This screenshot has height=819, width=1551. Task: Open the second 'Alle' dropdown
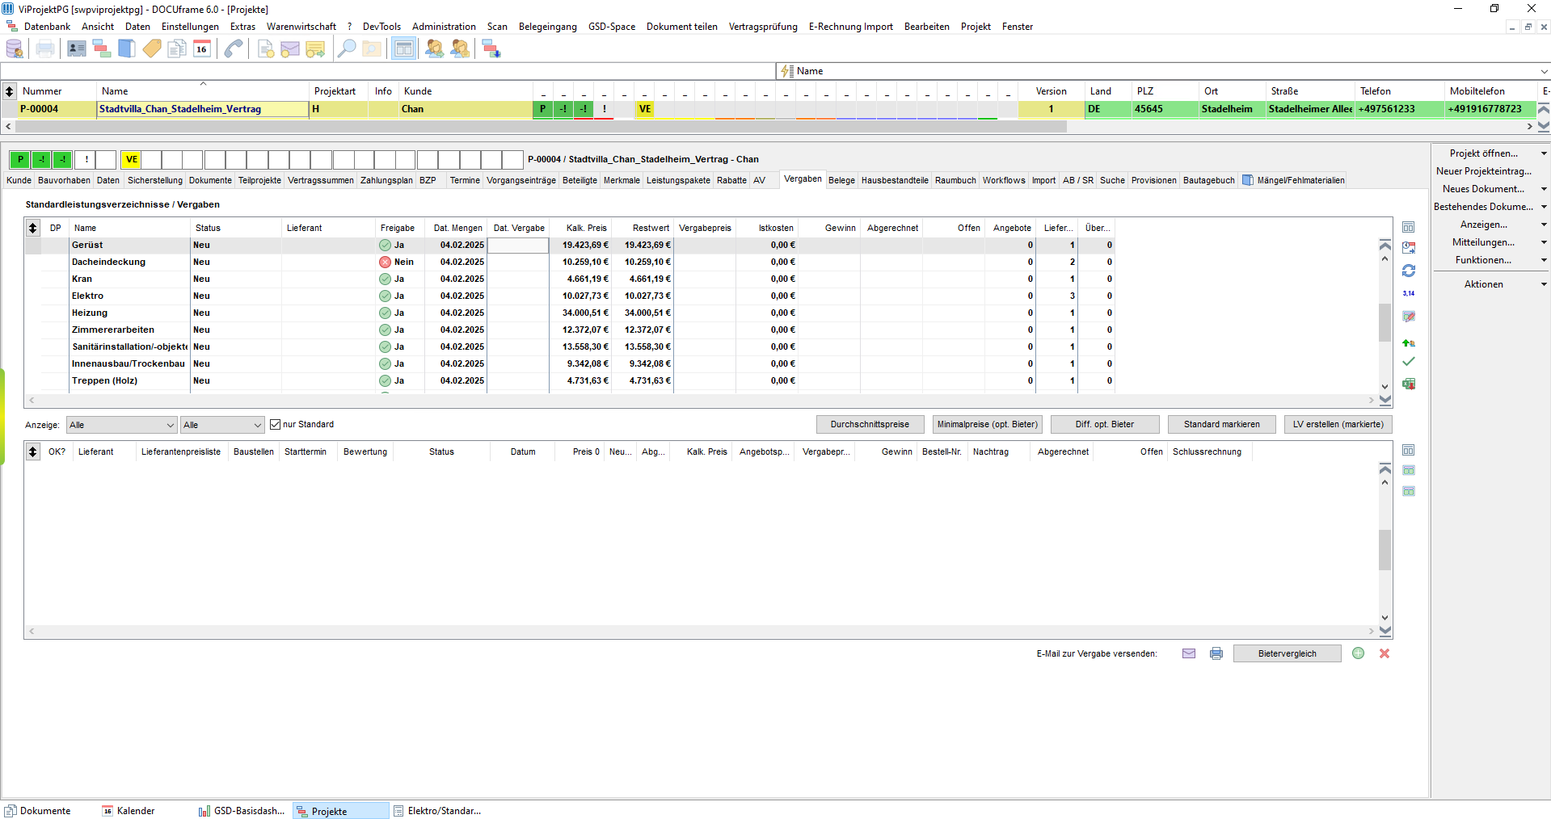(222, 425)
